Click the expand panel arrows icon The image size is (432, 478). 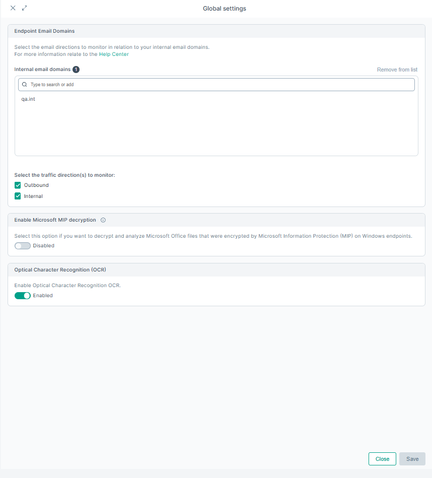(24, 8)
